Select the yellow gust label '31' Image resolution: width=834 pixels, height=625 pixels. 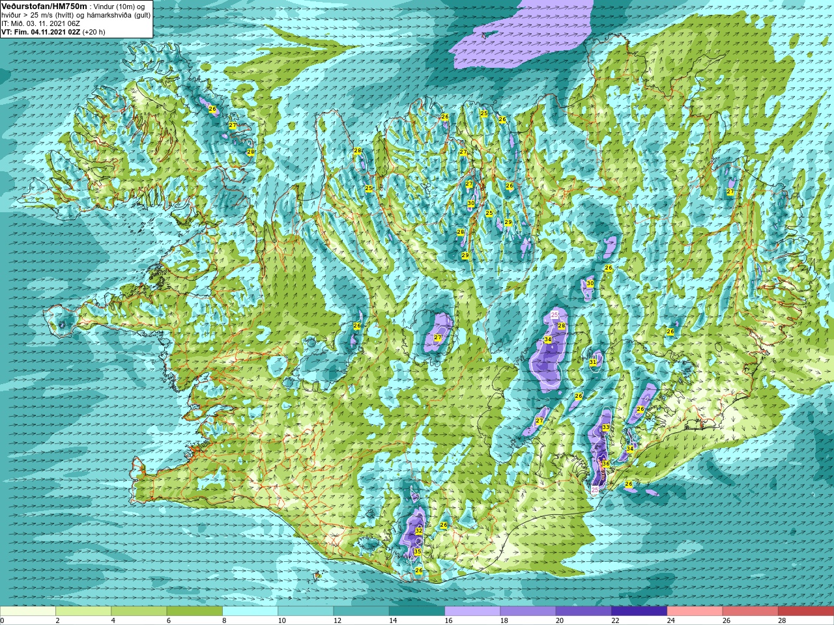(593, 362)
